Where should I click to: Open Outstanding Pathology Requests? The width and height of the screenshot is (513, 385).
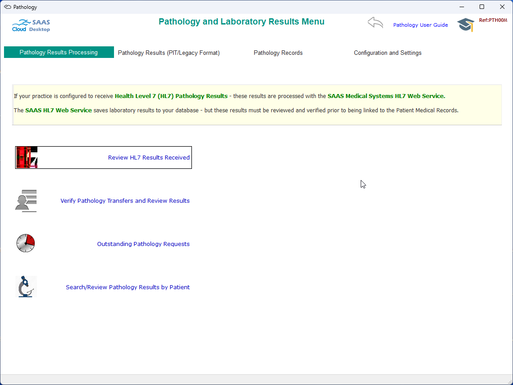143,244
